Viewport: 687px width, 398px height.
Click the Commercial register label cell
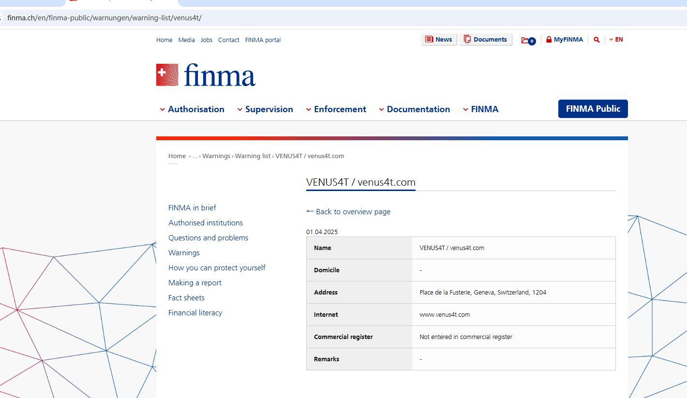359,337
